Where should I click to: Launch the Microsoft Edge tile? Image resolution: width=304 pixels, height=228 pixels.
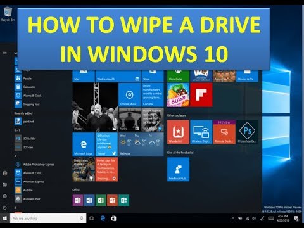pyautogui.click(x=84, y=144)
